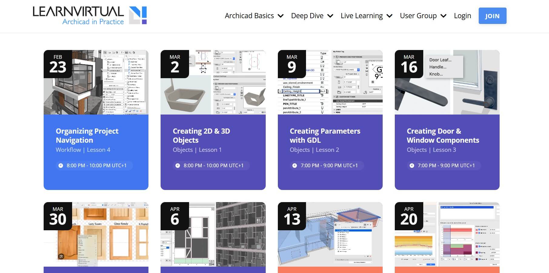Click Creating Door & Window Components title

(443, 135)
